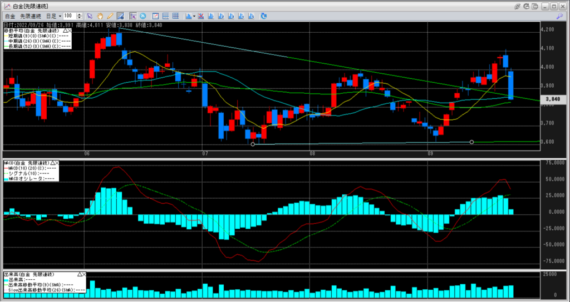Close the 出来高 legend with X
The image size is (570, 302).
(x=83, y=274)
